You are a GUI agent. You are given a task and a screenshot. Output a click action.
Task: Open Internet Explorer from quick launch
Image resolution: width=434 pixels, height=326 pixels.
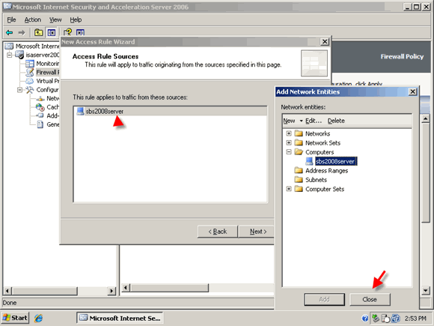tap(38, 318)
